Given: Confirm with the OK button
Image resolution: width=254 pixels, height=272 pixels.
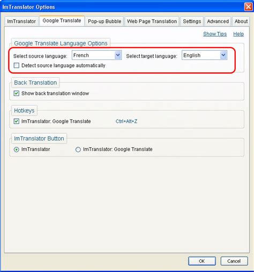Looking at the screenshot, I should click(202, 261).
